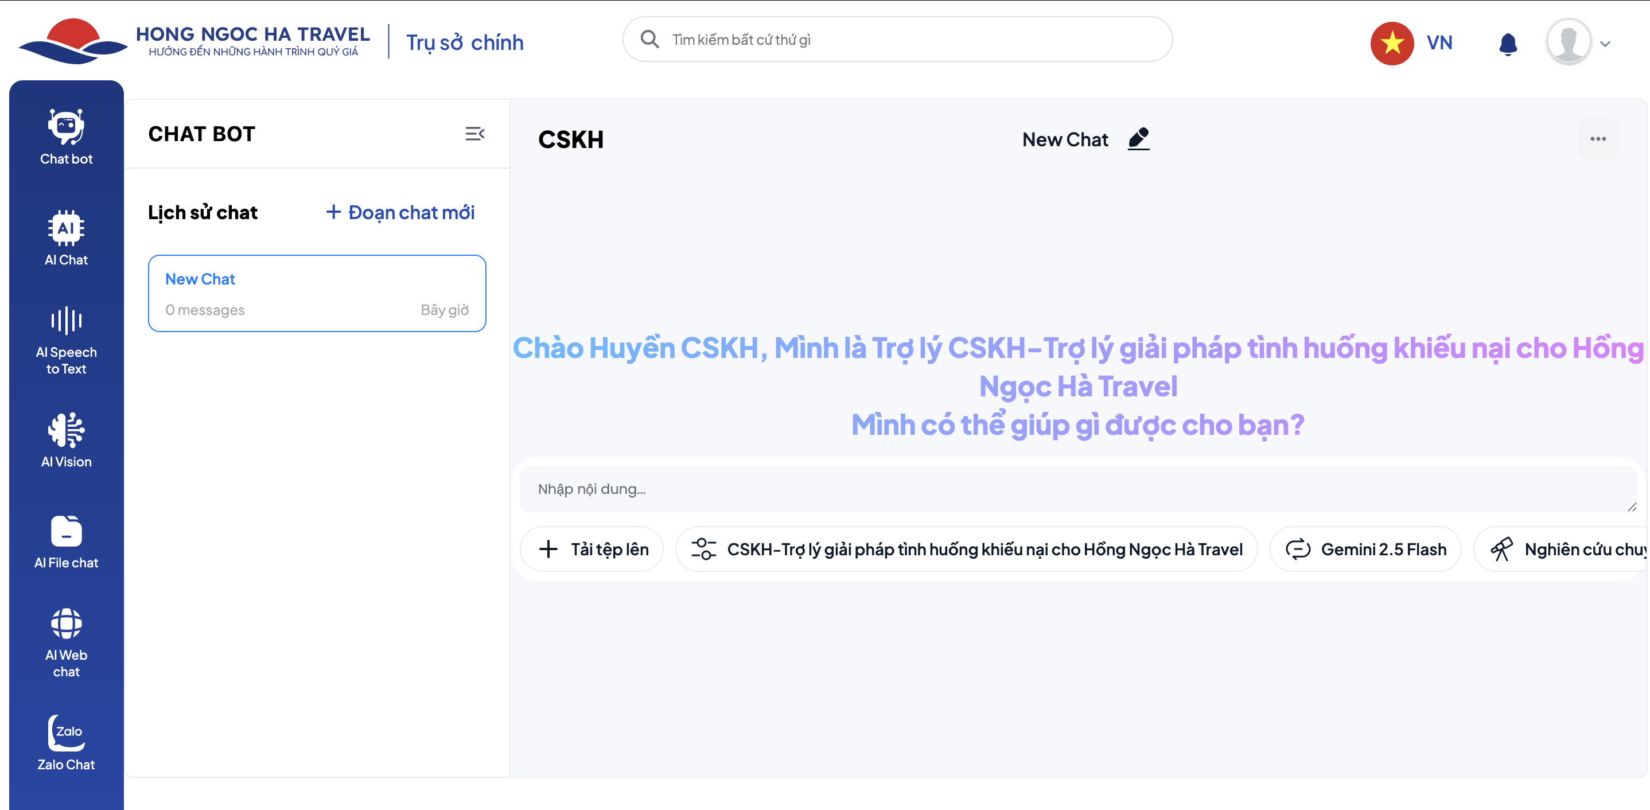The image size is (1650, 810).
Task: Open the AI Chat module
Action: click(66, 237)
